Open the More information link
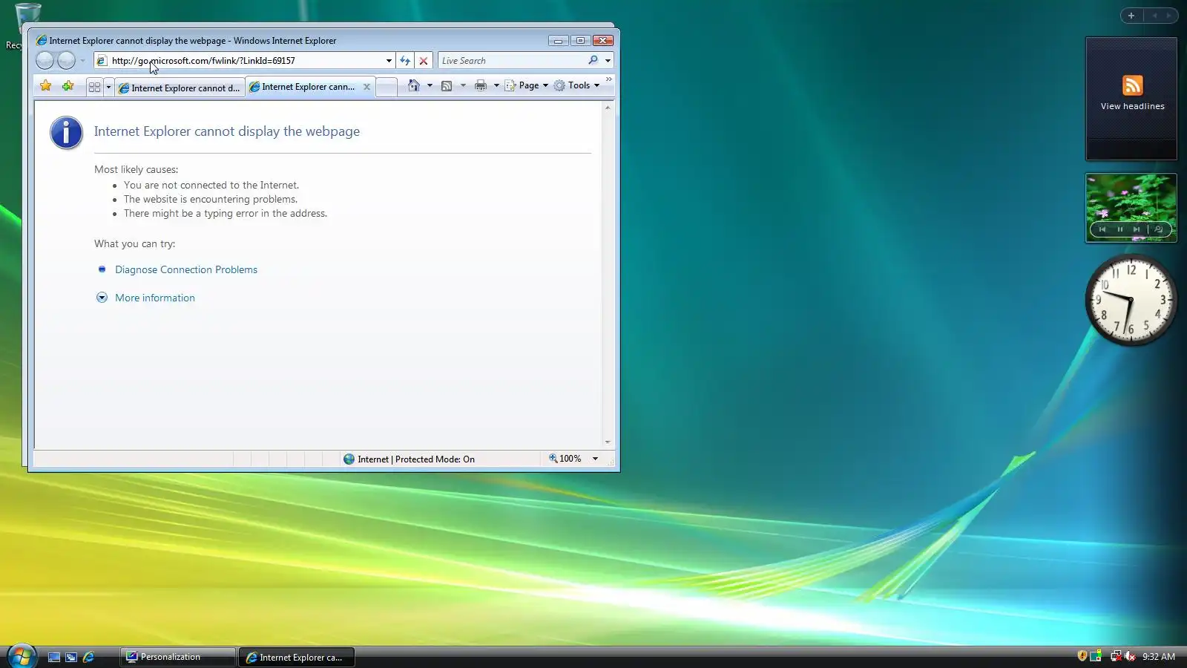 (155, 298)
